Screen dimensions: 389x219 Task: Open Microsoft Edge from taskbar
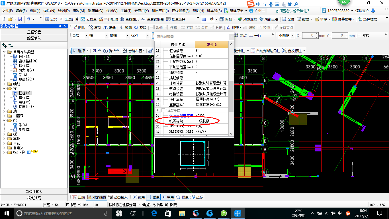[x=154, y=213]
